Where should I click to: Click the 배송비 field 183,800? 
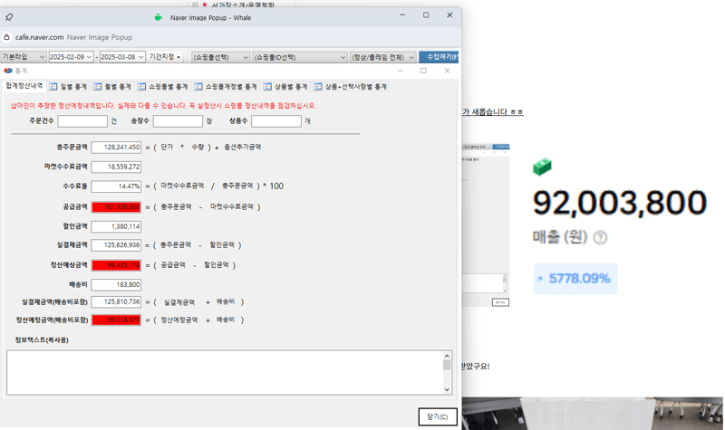click(x=116, y=284)
